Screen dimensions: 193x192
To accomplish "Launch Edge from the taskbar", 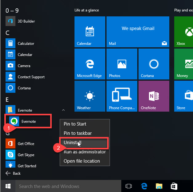I will pyautogui.click(x=144, y=186).
